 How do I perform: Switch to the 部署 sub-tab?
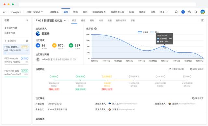133,20
